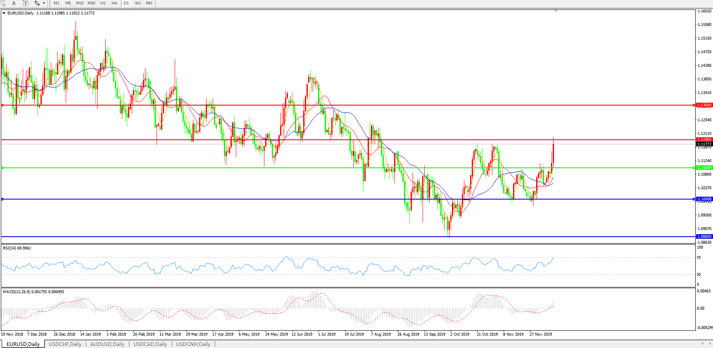Click the H1 timeframe button
This screenshot has height=348, width=713.
coord(103,3)
